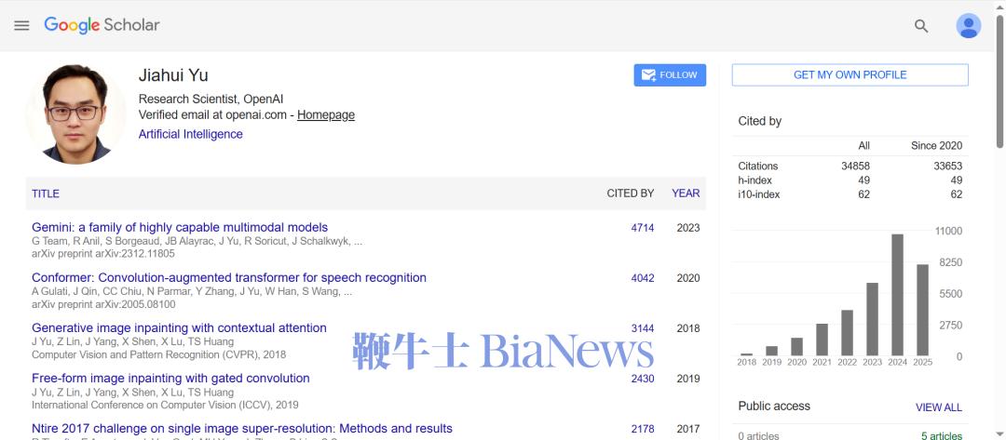Sort articles by Title column

point(46,193)
